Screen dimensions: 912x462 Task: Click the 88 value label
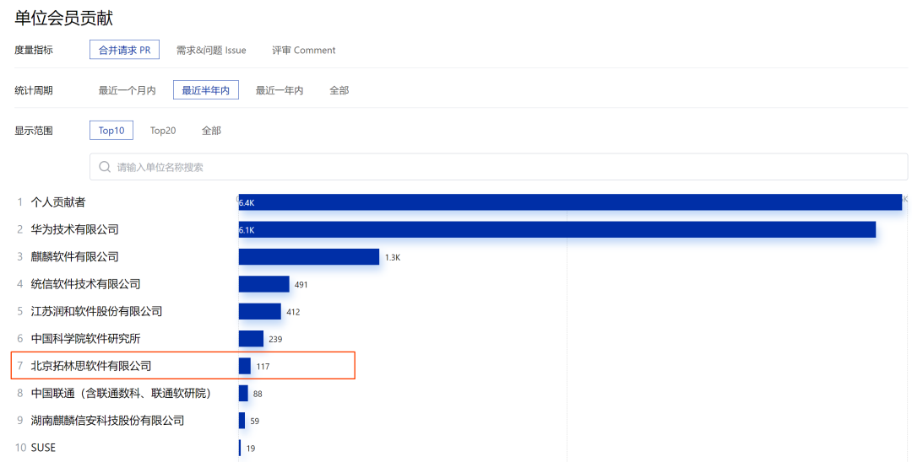(x=258, y=394)
